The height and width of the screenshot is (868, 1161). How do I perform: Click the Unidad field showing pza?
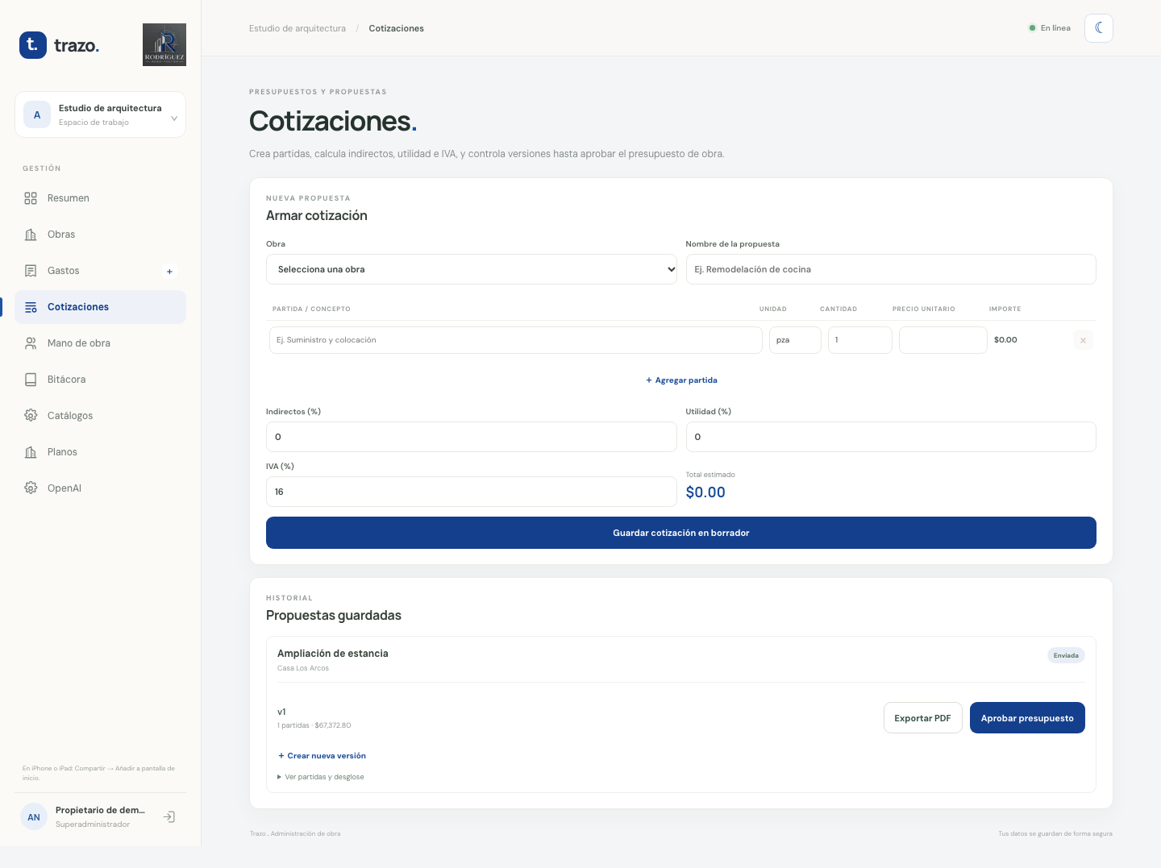coord(795,340)
